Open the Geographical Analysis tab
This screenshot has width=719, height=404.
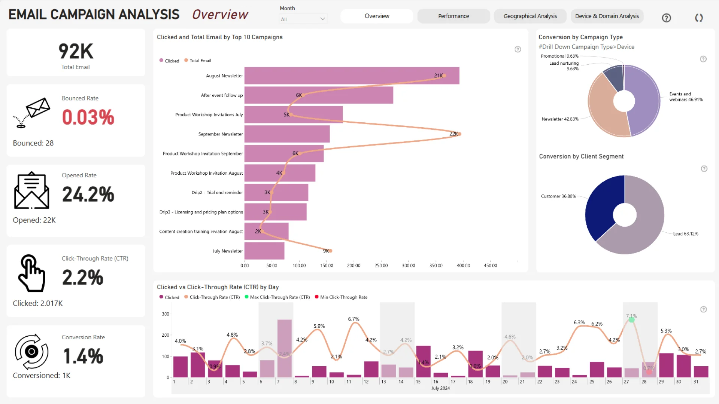click(530, 16)
